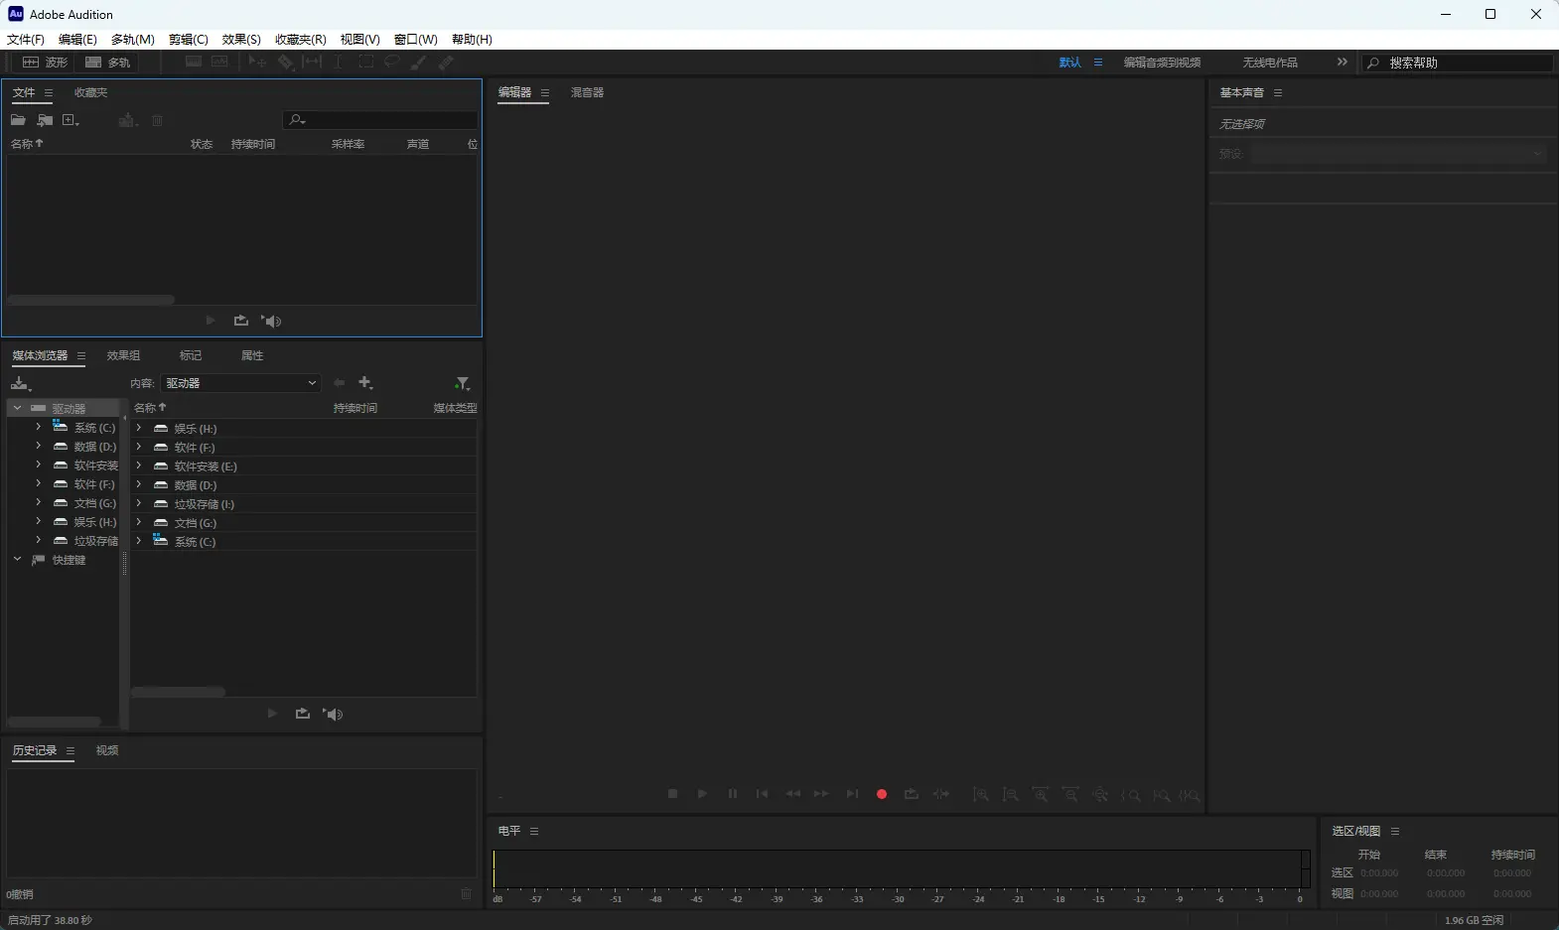This screenshot has width=1559, height=930.
Task: Click Insert into Multitrack icon in Files panel
Action: coord(127,120)
